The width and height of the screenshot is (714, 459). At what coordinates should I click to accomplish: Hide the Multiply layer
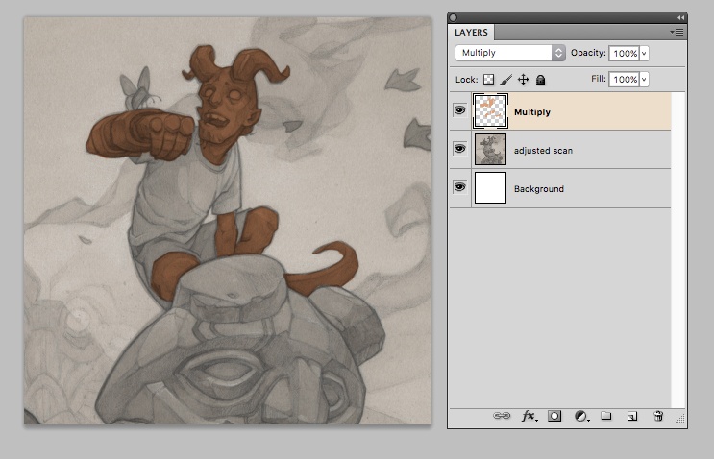[459, 111]
